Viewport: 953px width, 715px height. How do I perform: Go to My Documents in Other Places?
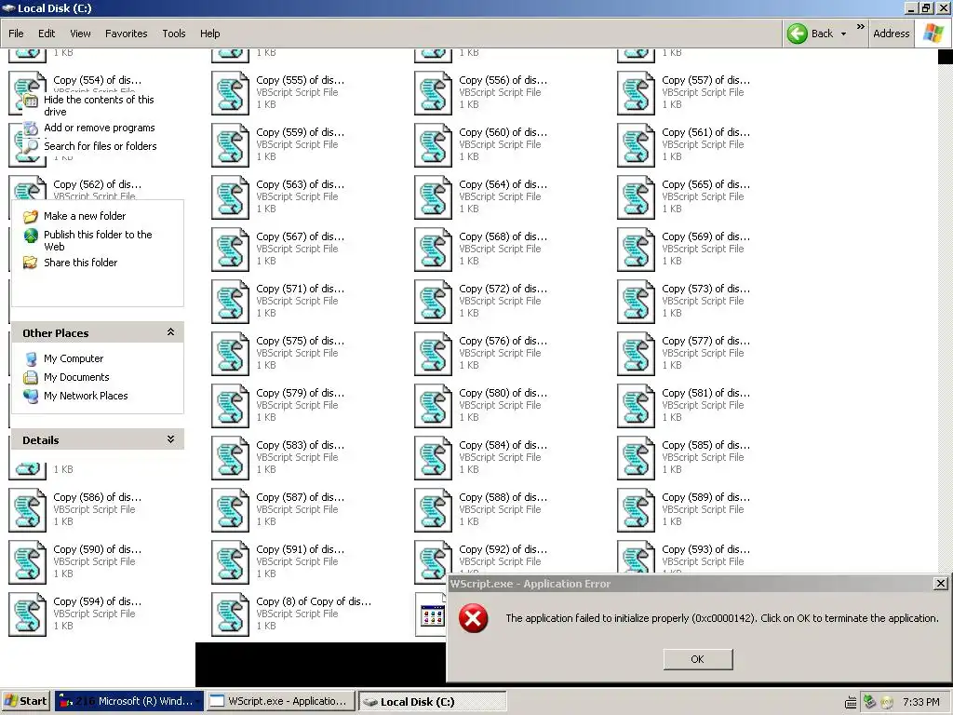coord(76,377)
